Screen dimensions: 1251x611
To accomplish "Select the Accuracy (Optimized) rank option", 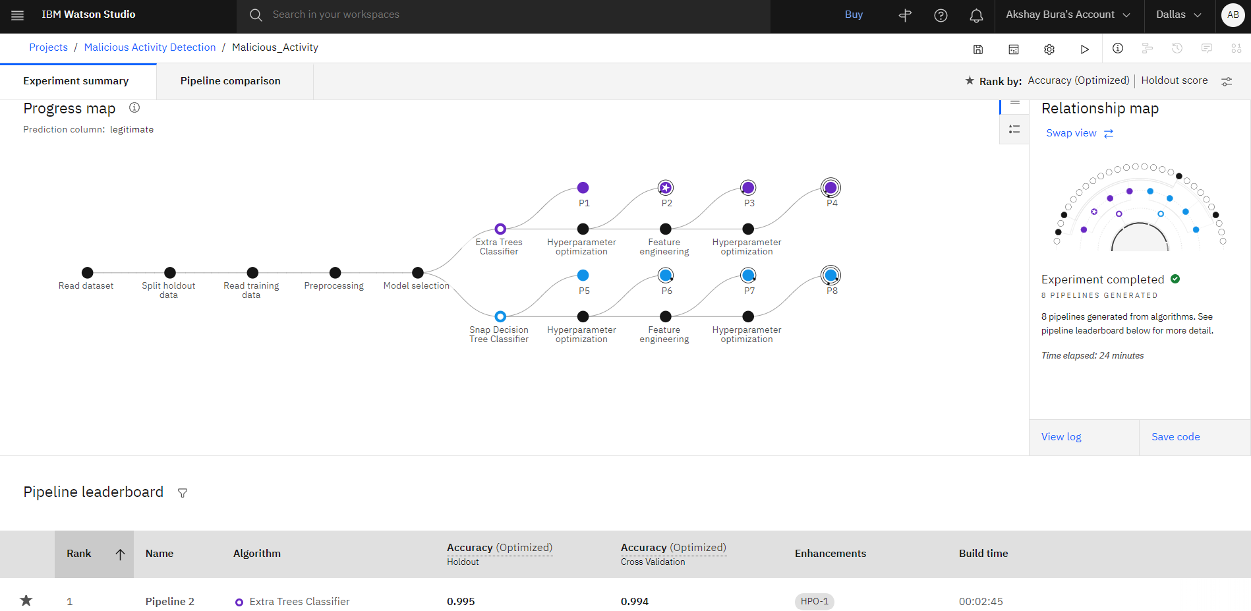I will click(x=1078, y=80).
